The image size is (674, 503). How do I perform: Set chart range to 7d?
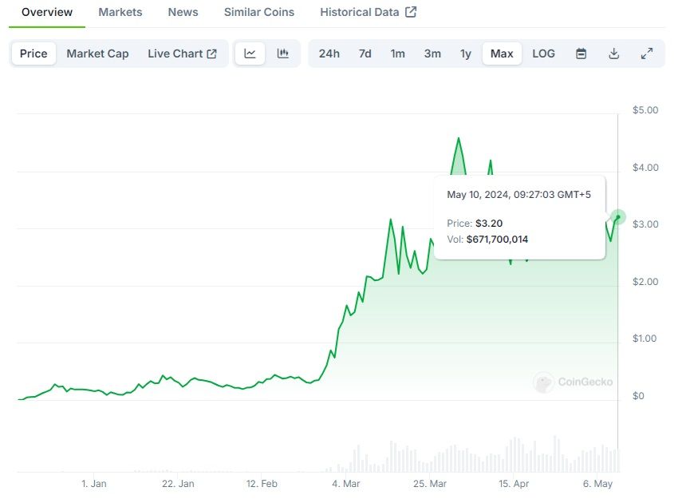pyautogui.click(x=365, y=53)
